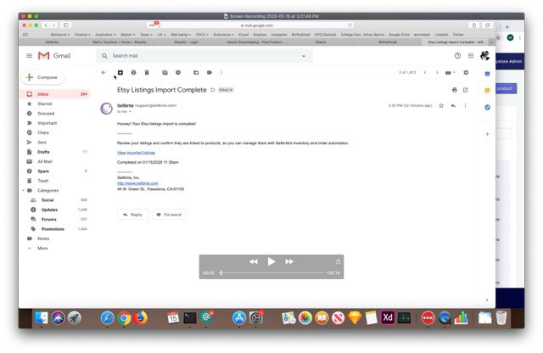This screenshot has width=543, height=353.
Task: Open the Trash in the dock
Action: point(501,318)
